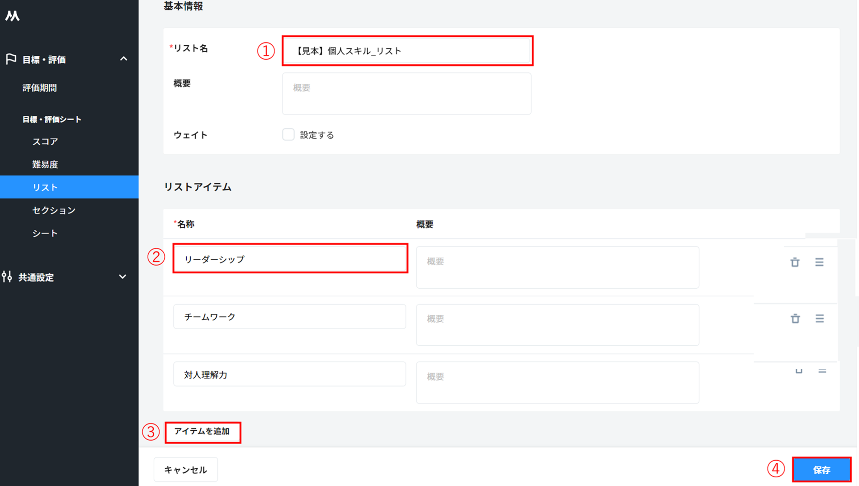The width and height of the screenshot is (859, 486).
Task: Select セクション in the sidebar
Action: pyautogui.click(x=54, y=210)
